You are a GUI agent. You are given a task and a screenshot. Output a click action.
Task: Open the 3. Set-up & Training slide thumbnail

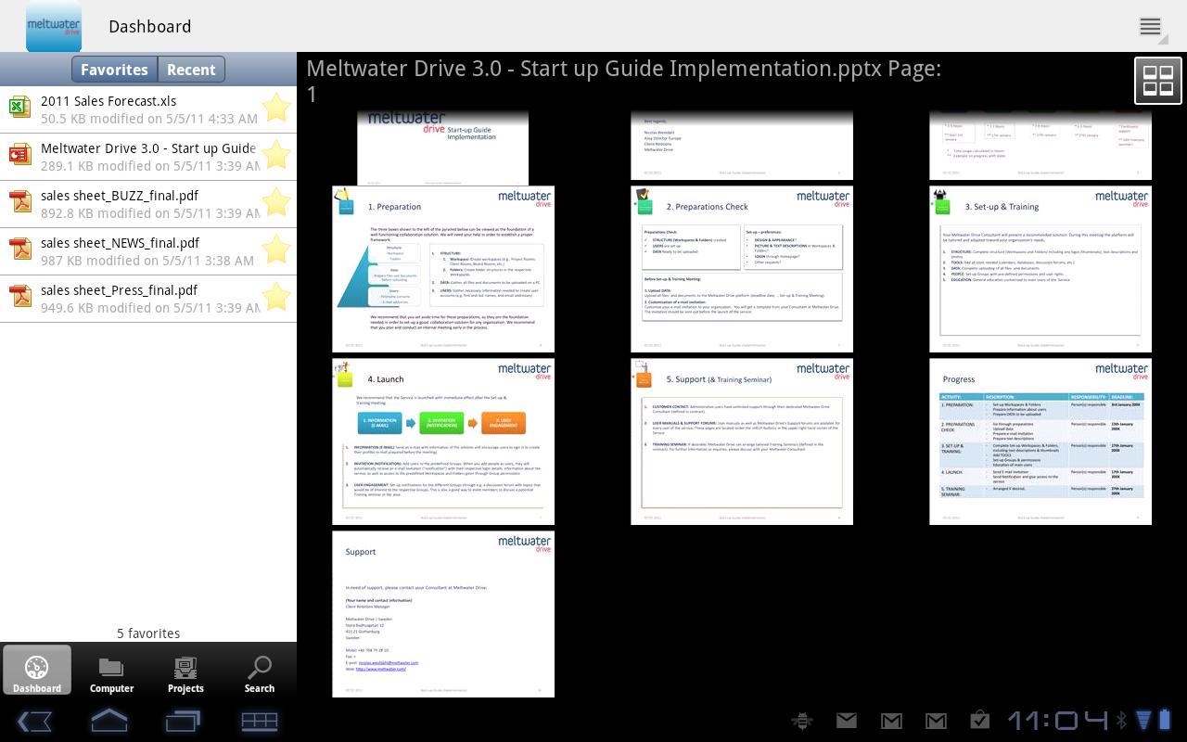coord(1040,269)
